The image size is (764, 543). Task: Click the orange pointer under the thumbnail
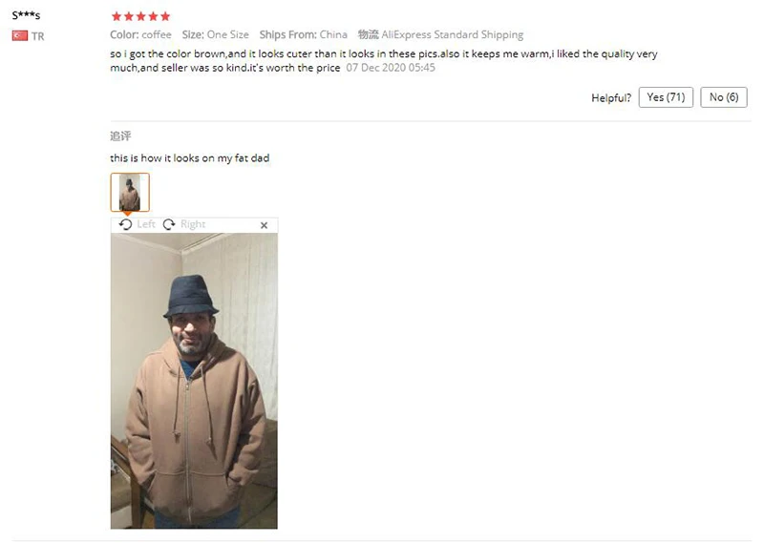(127, 214)
